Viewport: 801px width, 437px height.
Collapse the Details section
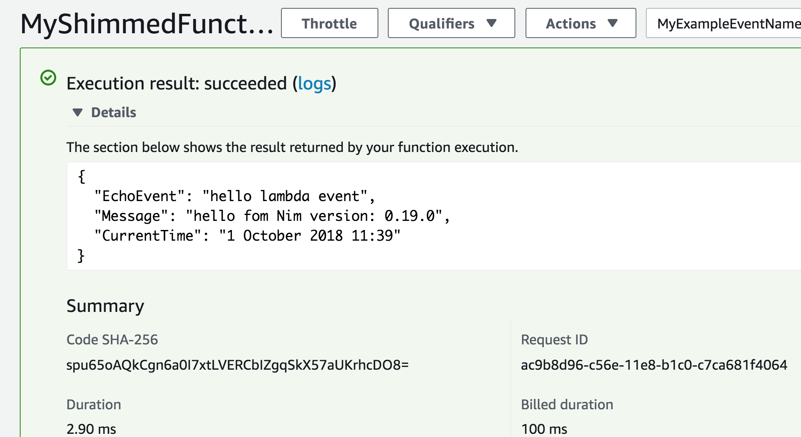[113, 112]
